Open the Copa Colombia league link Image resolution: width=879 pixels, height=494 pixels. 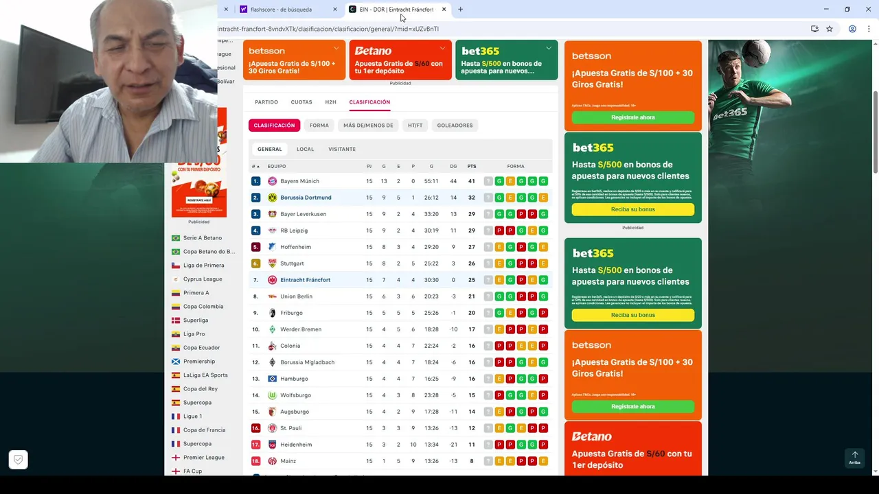203,307
